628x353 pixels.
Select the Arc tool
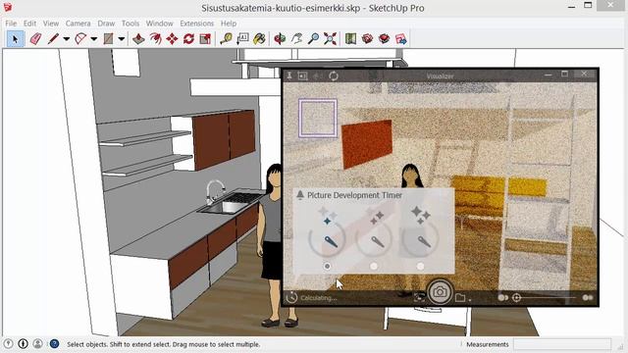coord(80,39)
